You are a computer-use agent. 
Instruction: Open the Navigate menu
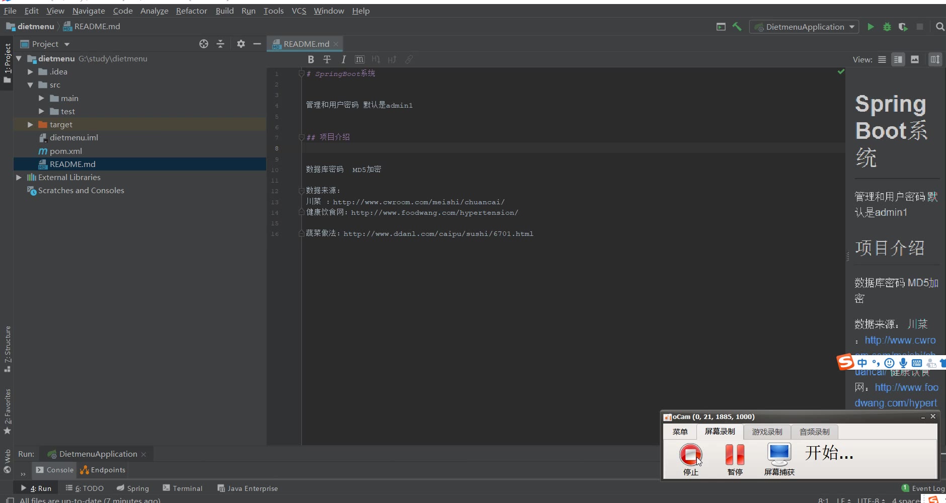[x=89, y=11]
